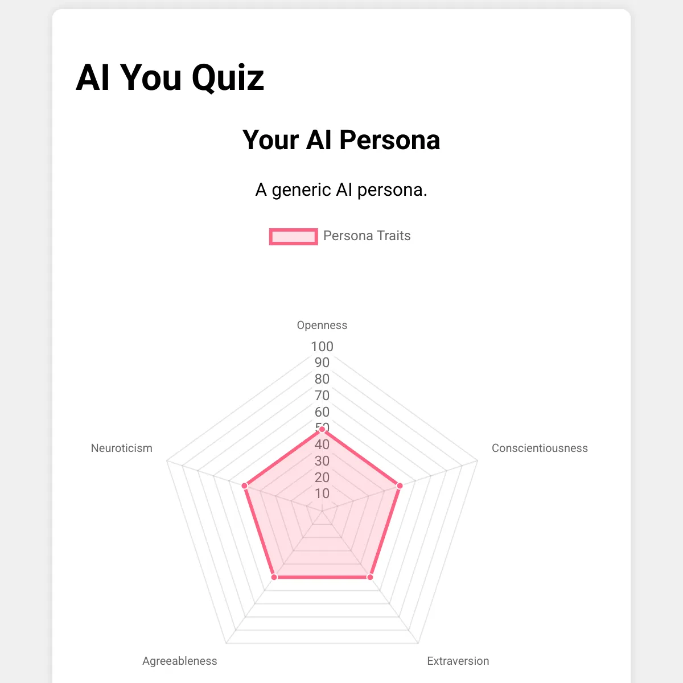Click the 10 scale tick label

(x=322, y=493)
